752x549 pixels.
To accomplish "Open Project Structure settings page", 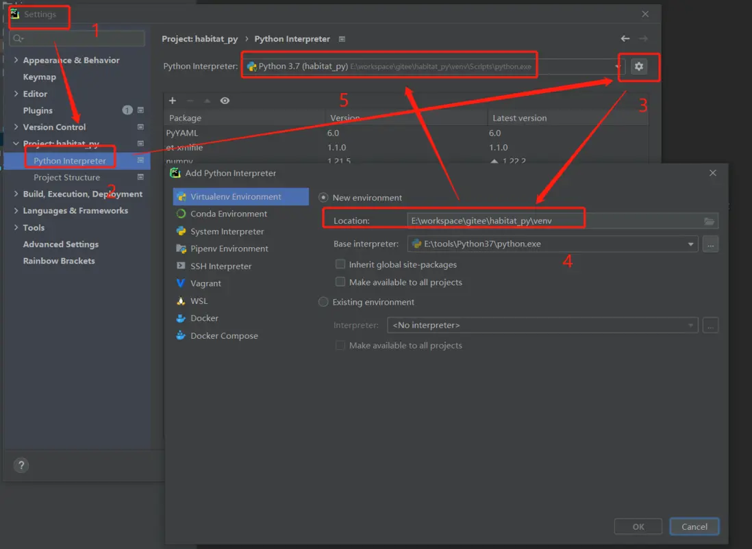I will click(x=66, y=177).
